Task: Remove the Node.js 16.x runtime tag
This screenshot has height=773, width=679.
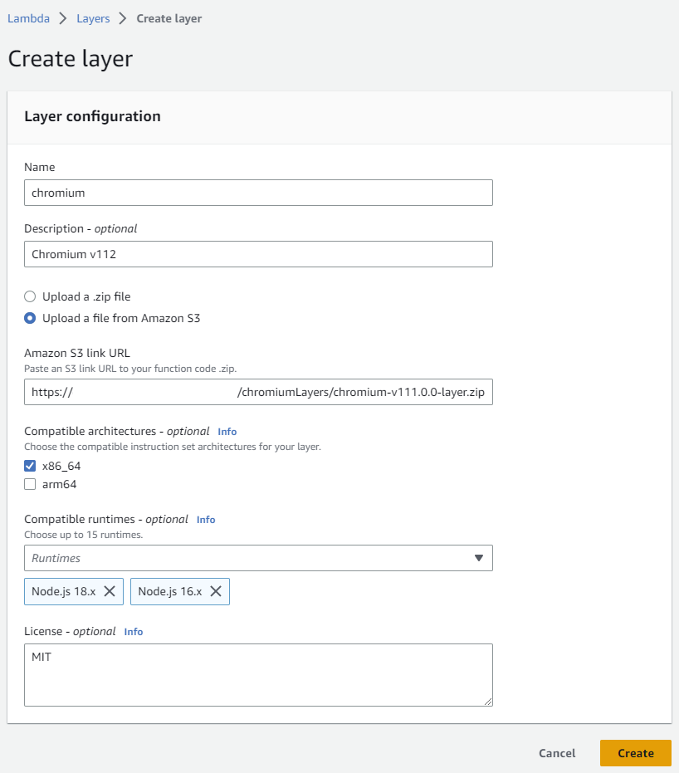Action: click(x=215, y=591)
